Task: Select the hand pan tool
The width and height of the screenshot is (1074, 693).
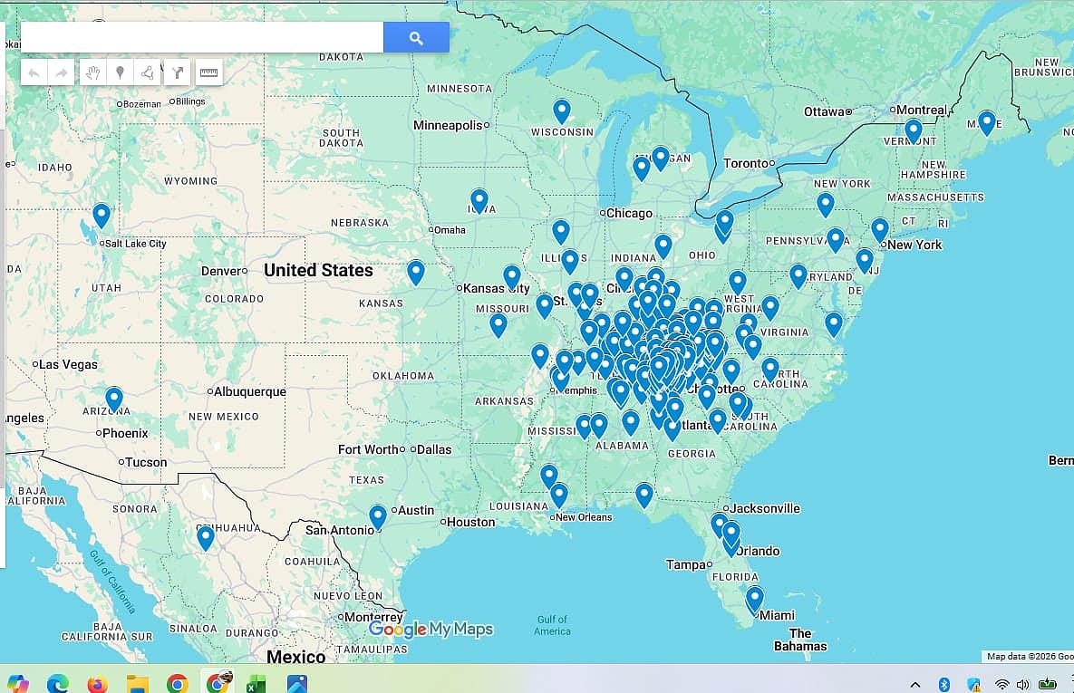Action: [92, 72]
